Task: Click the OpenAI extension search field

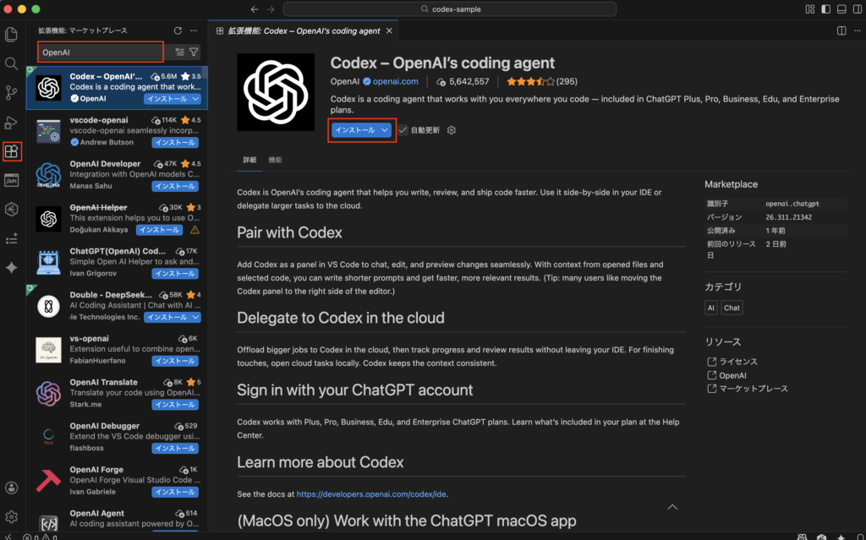Action: tap(101, 52)
